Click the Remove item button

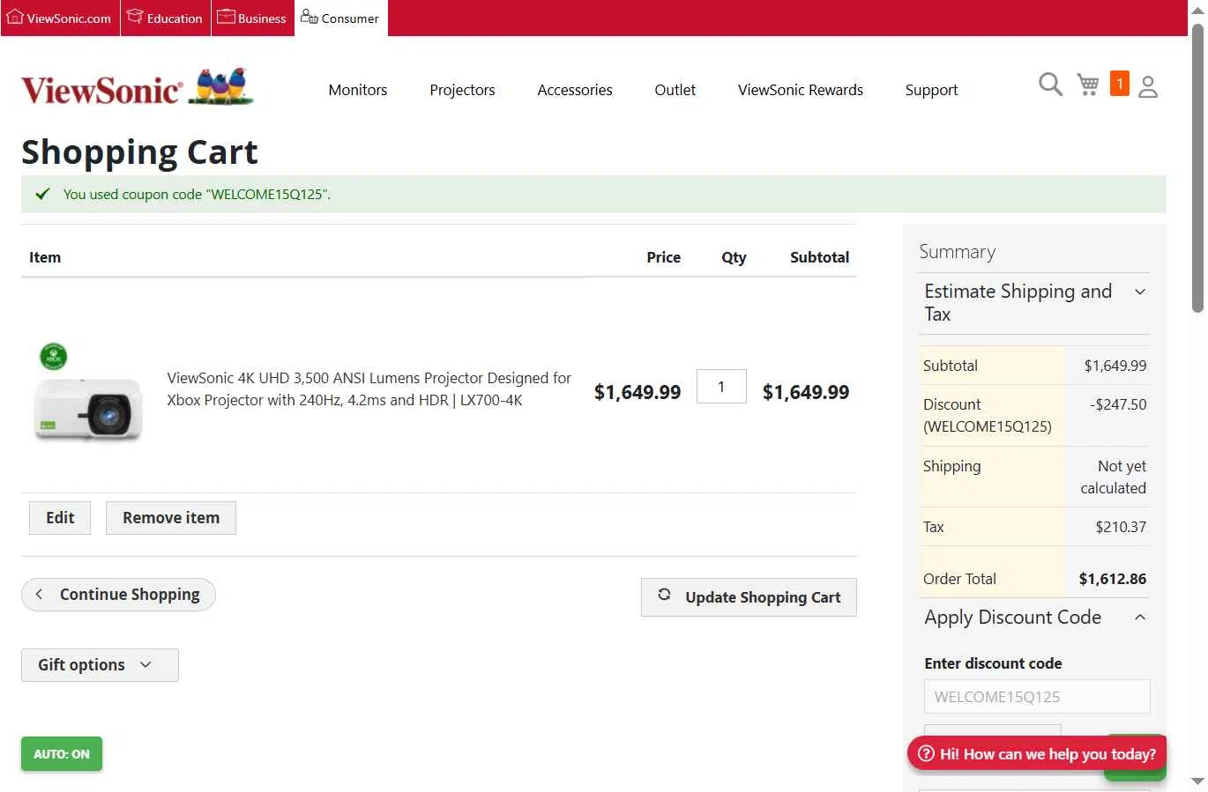(x=171, y=518)
